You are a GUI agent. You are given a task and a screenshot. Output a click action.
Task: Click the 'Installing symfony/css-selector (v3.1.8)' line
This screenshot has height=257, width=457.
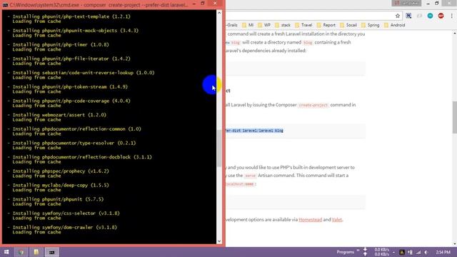[x=66, y=213]
